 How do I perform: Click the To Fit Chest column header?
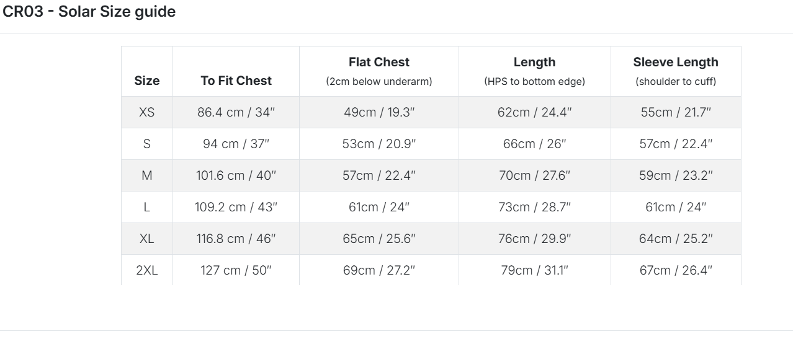tap(236, 81)
